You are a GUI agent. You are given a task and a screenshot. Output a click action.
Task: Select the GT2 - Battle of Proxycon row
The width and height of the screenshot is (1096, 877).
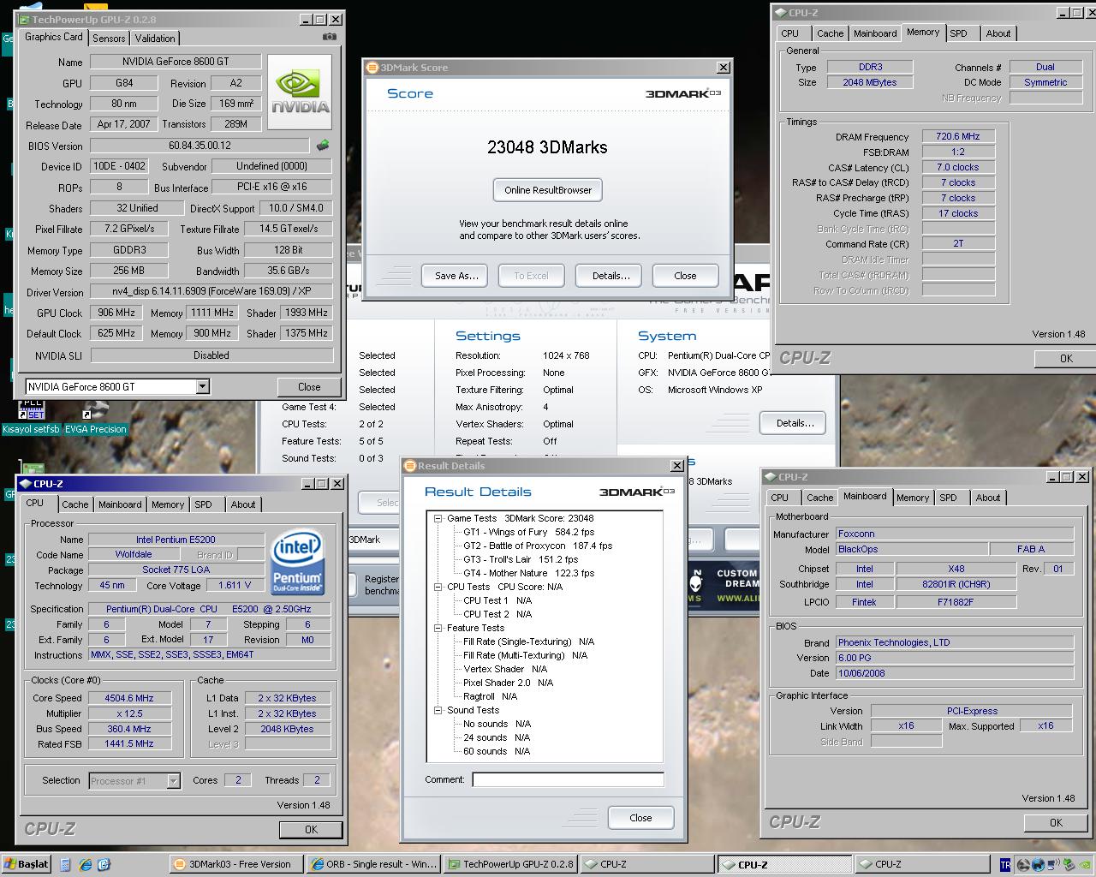pos(538,546)
